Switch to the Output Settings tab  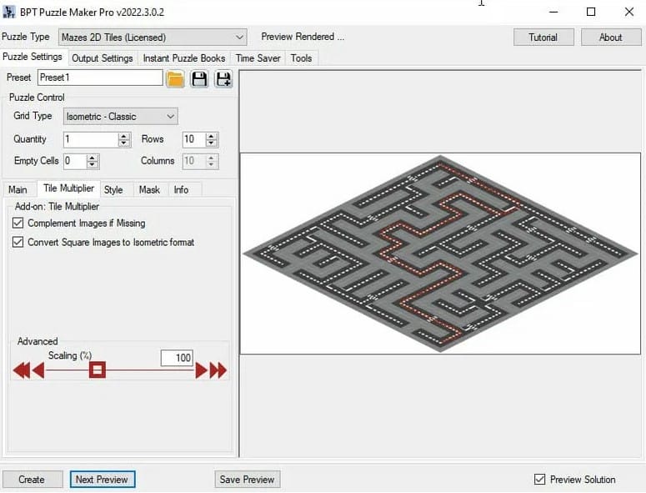(x=102, y=58)
